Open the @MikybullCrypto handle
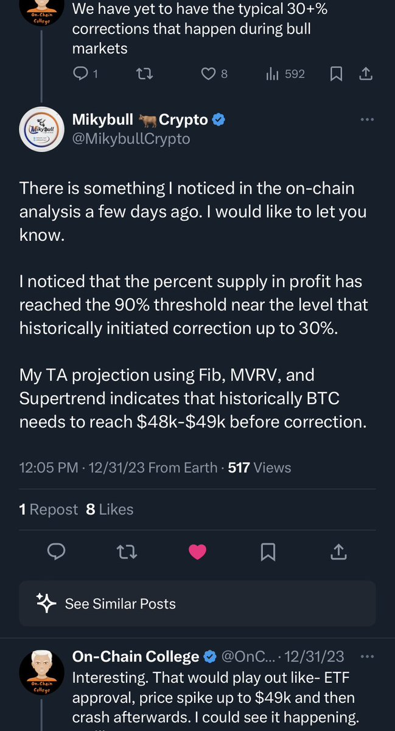Viewport: 395px width, 731px height. pyautogui.click(x=131, y=139)
